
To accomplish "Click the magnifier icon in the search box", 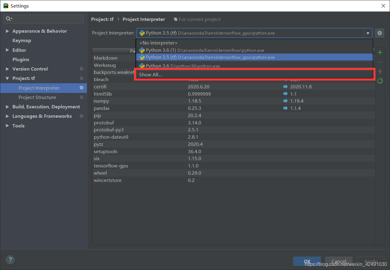I will click(x=8, y=19).
